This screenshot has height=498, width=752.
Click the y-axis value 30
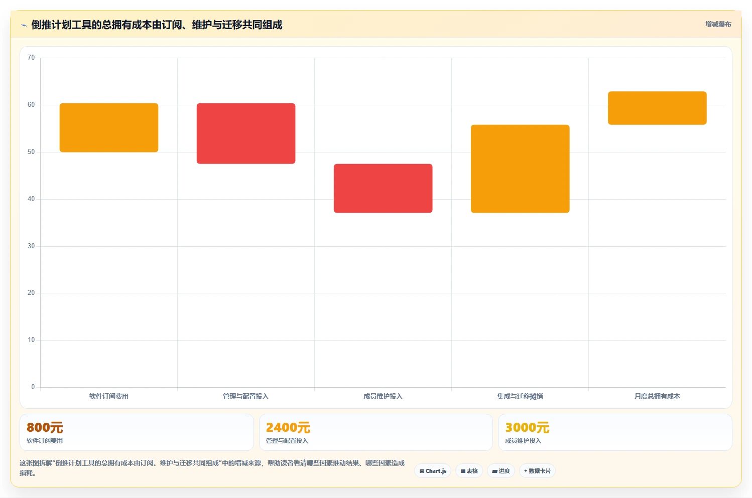(31, 246)
